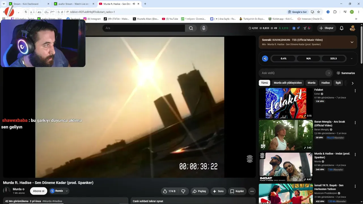
Task: Open more actions ellipsis below the video
Action: click(x=252, y=191)
